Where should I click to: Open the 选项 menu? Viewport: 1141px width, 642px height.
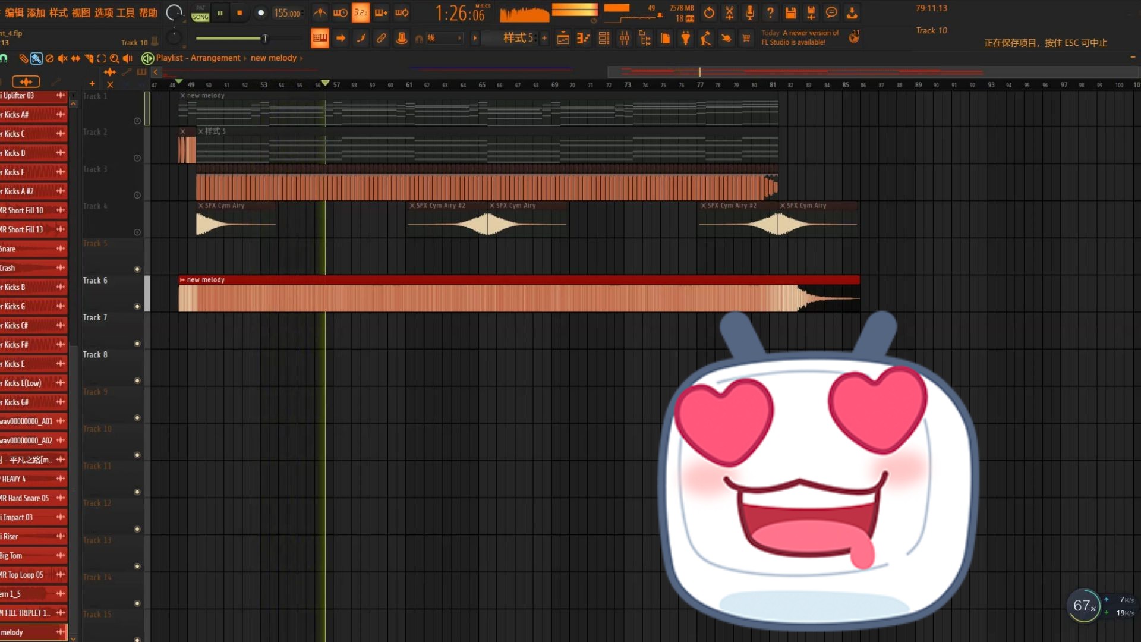tap(103, 13)
